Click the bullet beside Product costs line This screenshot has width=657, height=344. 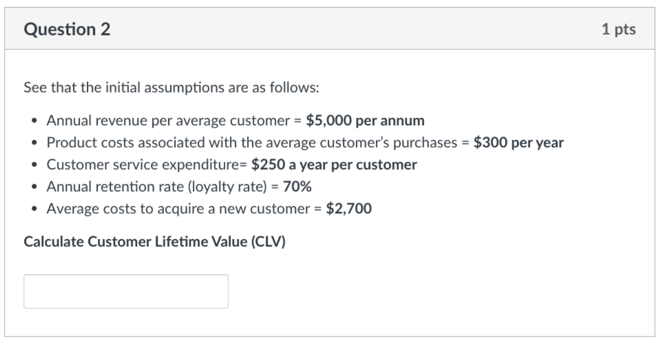pos(34,144)
